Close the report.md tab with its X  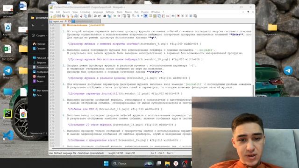69,21
